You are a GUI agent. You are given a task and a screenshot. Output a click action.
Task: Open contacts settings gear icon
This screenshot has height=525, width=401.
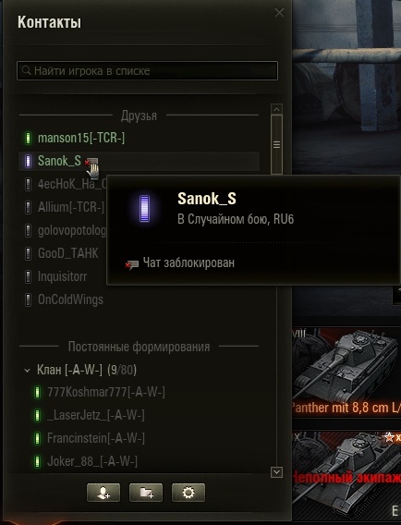pyautogui.click(x=188, y=492)
